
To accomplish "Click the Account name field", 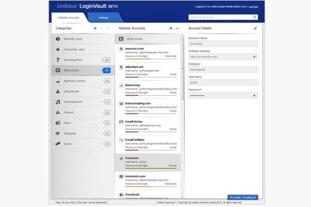I will (x=223, y=44).
